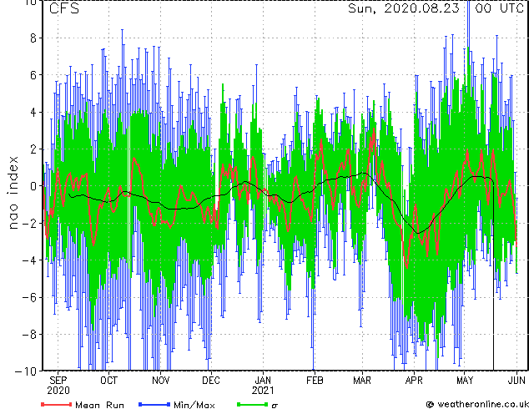Click the 'Mean Run' legend text
The image size is (529, 409).
click(99, 405)
